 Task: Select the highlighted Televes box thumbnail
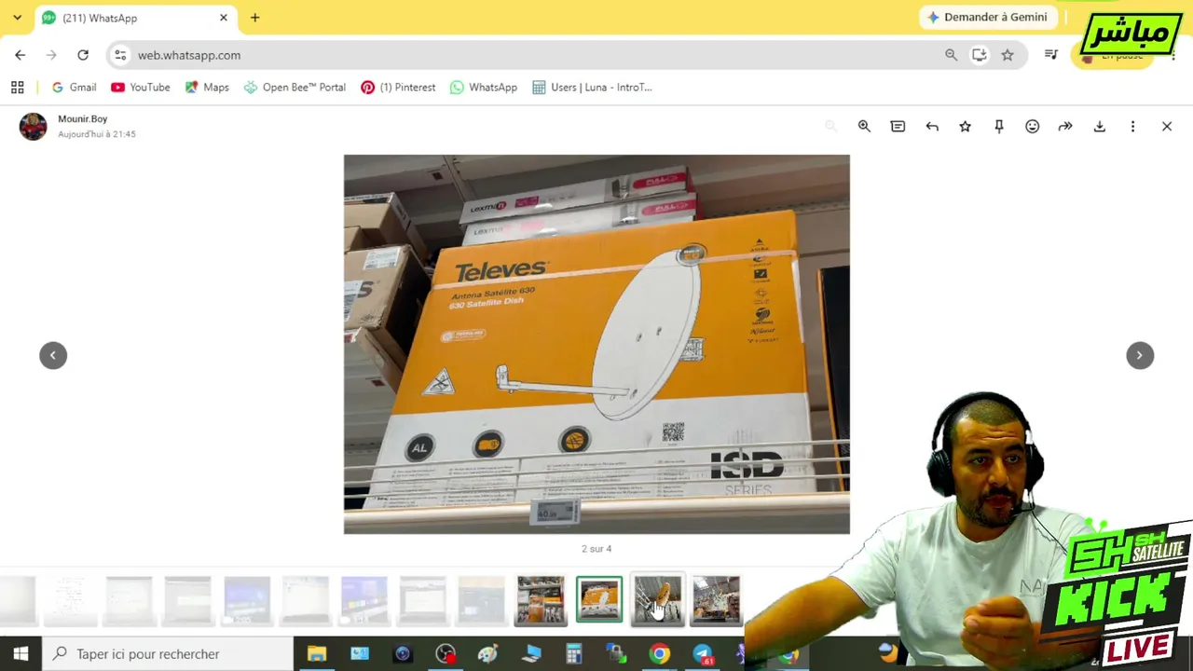click(599, 599)
